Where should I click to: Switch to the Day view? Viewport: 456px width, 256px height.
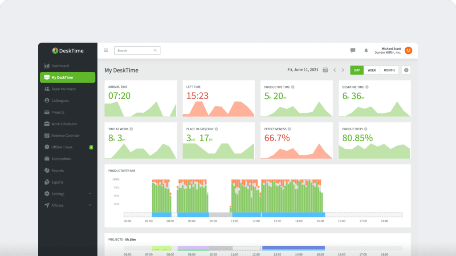(357, 70)
